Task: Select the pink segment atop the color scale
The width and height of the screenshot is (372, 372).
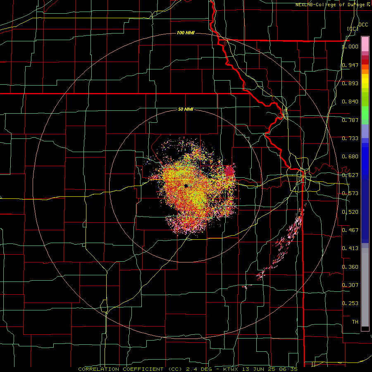Action: point(365,44)
